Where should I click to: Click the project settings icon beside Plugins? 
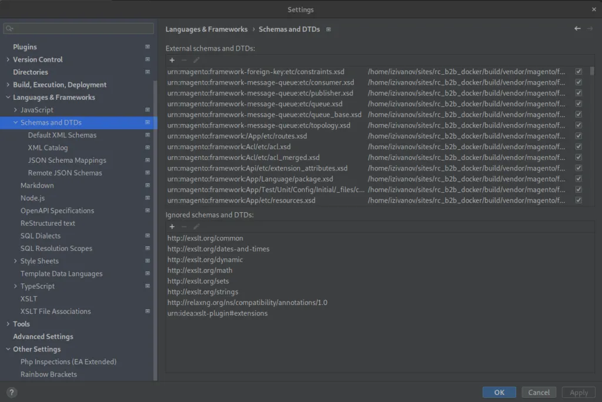(x=148, y=47)
